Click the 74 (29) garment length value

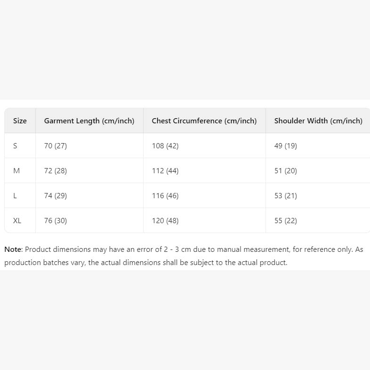[x=56, y=196]
